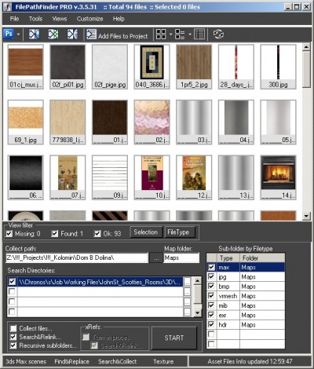Select the 300.jpg thumbnail
This screenshot has width=314, height=369.
pyautogui.click(x=278, y=67)
